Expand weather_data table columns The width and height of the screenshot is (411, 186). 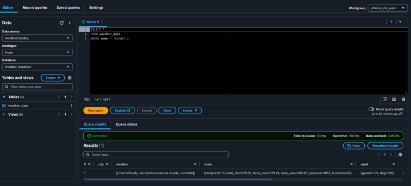point(4,105)
